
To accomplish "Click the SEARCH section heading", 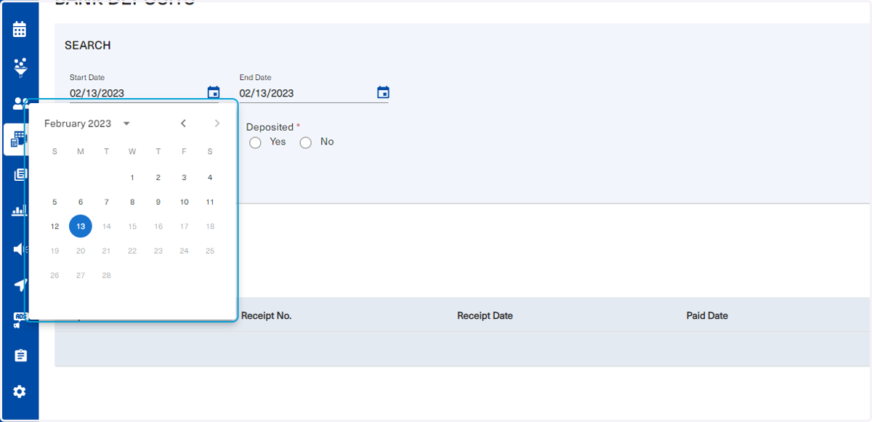I will tap(88, 45).
